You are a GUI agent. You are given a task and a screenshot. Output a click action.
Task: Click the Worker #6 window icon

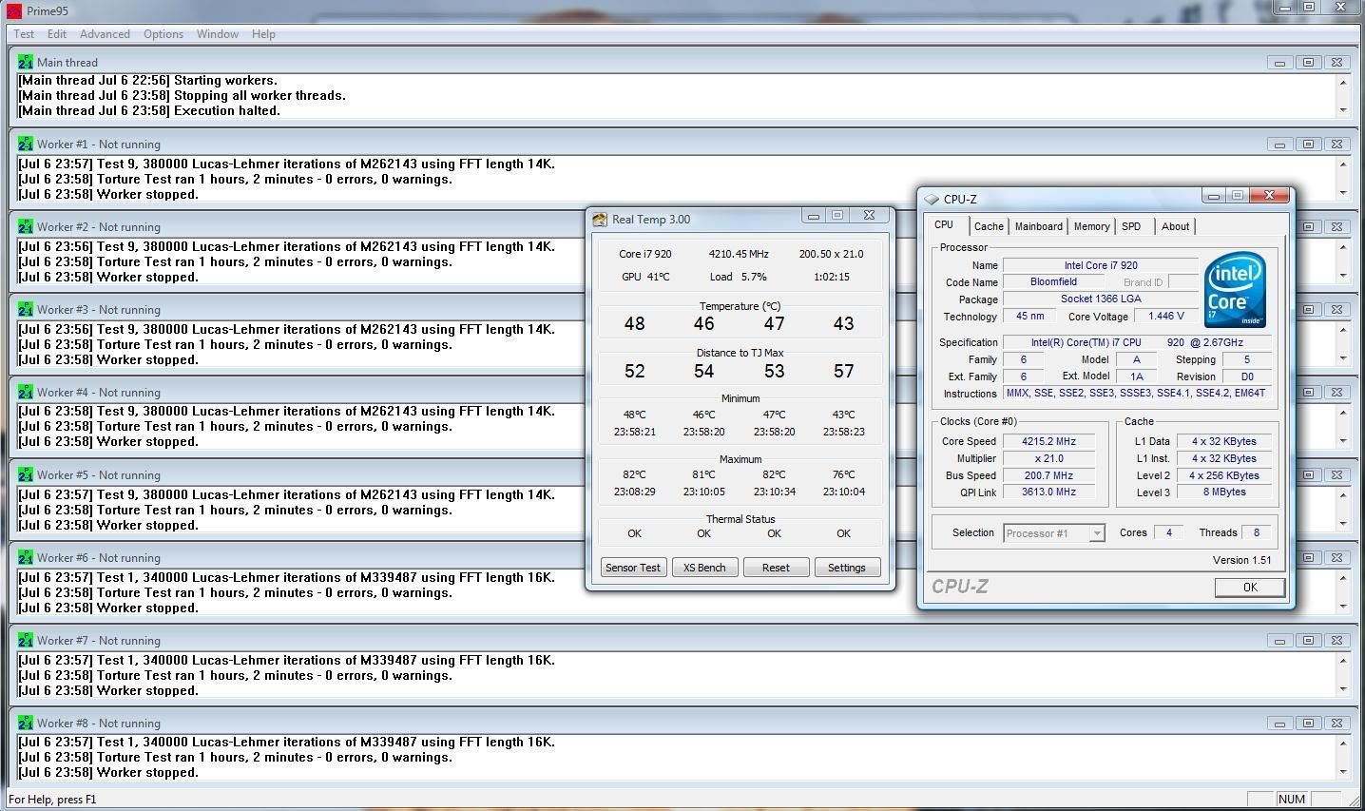coord(25,557)
